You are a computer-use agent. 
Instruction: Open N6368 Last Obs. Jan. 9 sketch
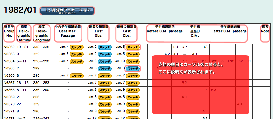pyautogui.click(x=133, y=90)
